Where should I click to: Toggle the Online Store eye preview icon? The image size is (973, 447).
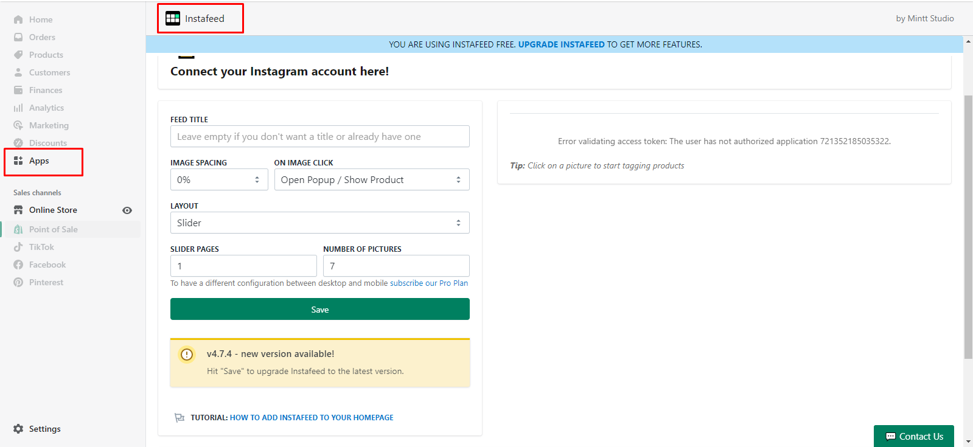127,210
